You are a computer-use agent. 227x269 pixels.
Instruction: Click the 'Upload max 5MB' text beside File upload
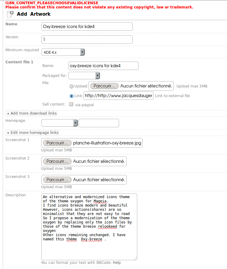coord(192,86)
